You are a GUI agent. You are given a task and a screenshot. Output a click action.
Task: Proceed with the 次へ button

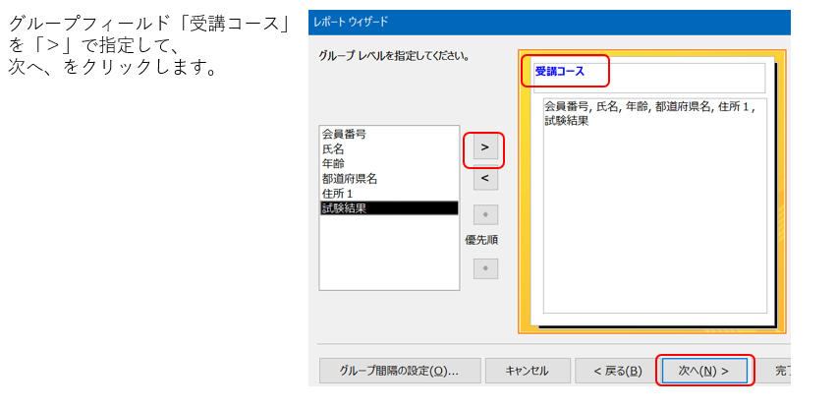tap(703, 371)
